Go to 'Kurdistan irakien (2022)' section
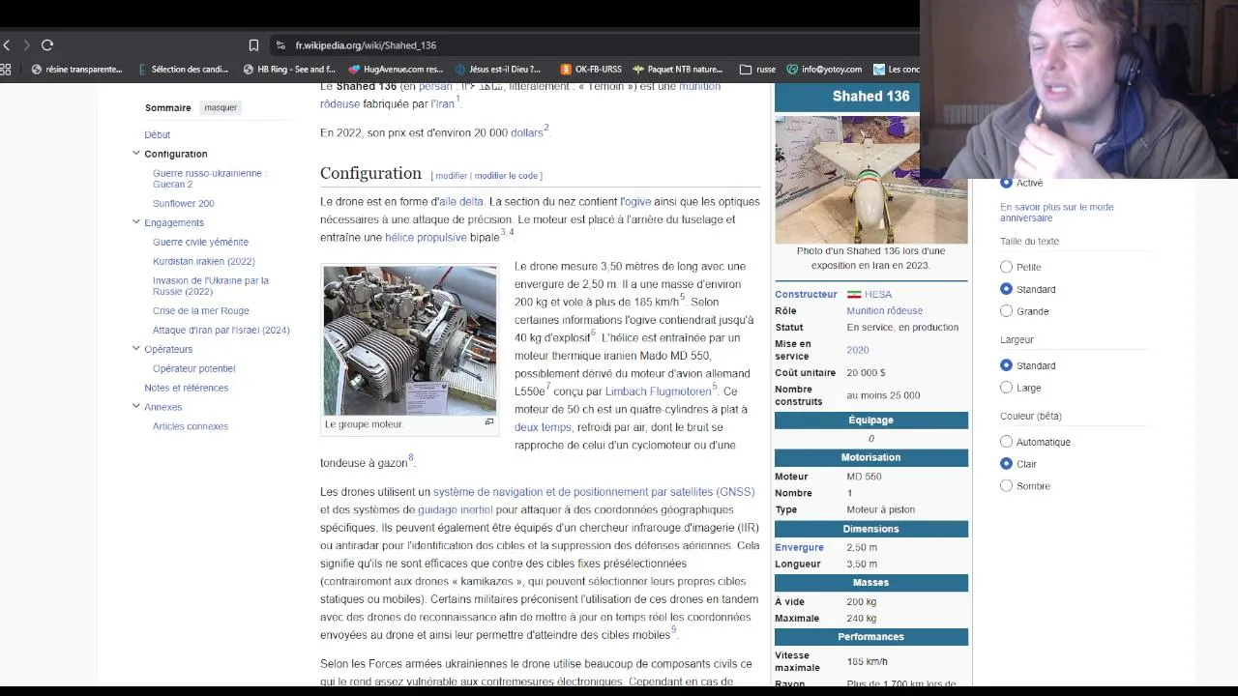1238x696 pixels. [204, 261]
